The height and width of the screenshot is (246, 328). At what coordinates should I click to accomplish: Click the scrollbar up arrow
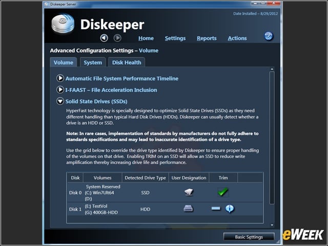(x=272, y=69)
